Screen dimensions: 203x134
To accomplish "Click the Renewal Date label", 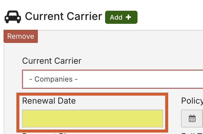I will (49, 101).
